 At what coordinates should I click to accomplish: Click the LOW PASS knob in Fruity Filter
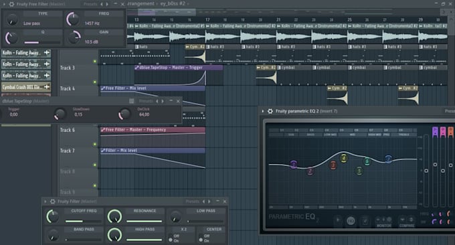pyautogui.click(x=175, y=217)
